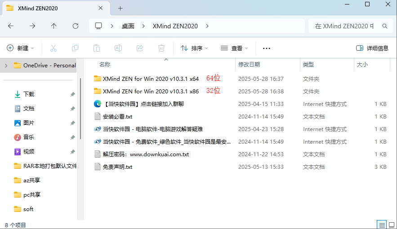Select XMind ZEN for Win 2020 v10.3.1 x86
This screenshot has height=229, width=397.
coord(151,91)
